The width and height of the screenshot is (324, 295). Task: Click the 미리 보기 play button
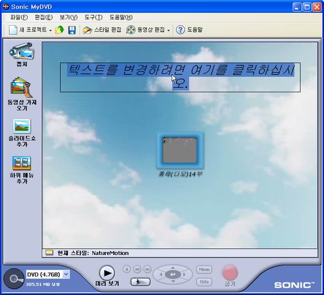(x=107, y=273)
